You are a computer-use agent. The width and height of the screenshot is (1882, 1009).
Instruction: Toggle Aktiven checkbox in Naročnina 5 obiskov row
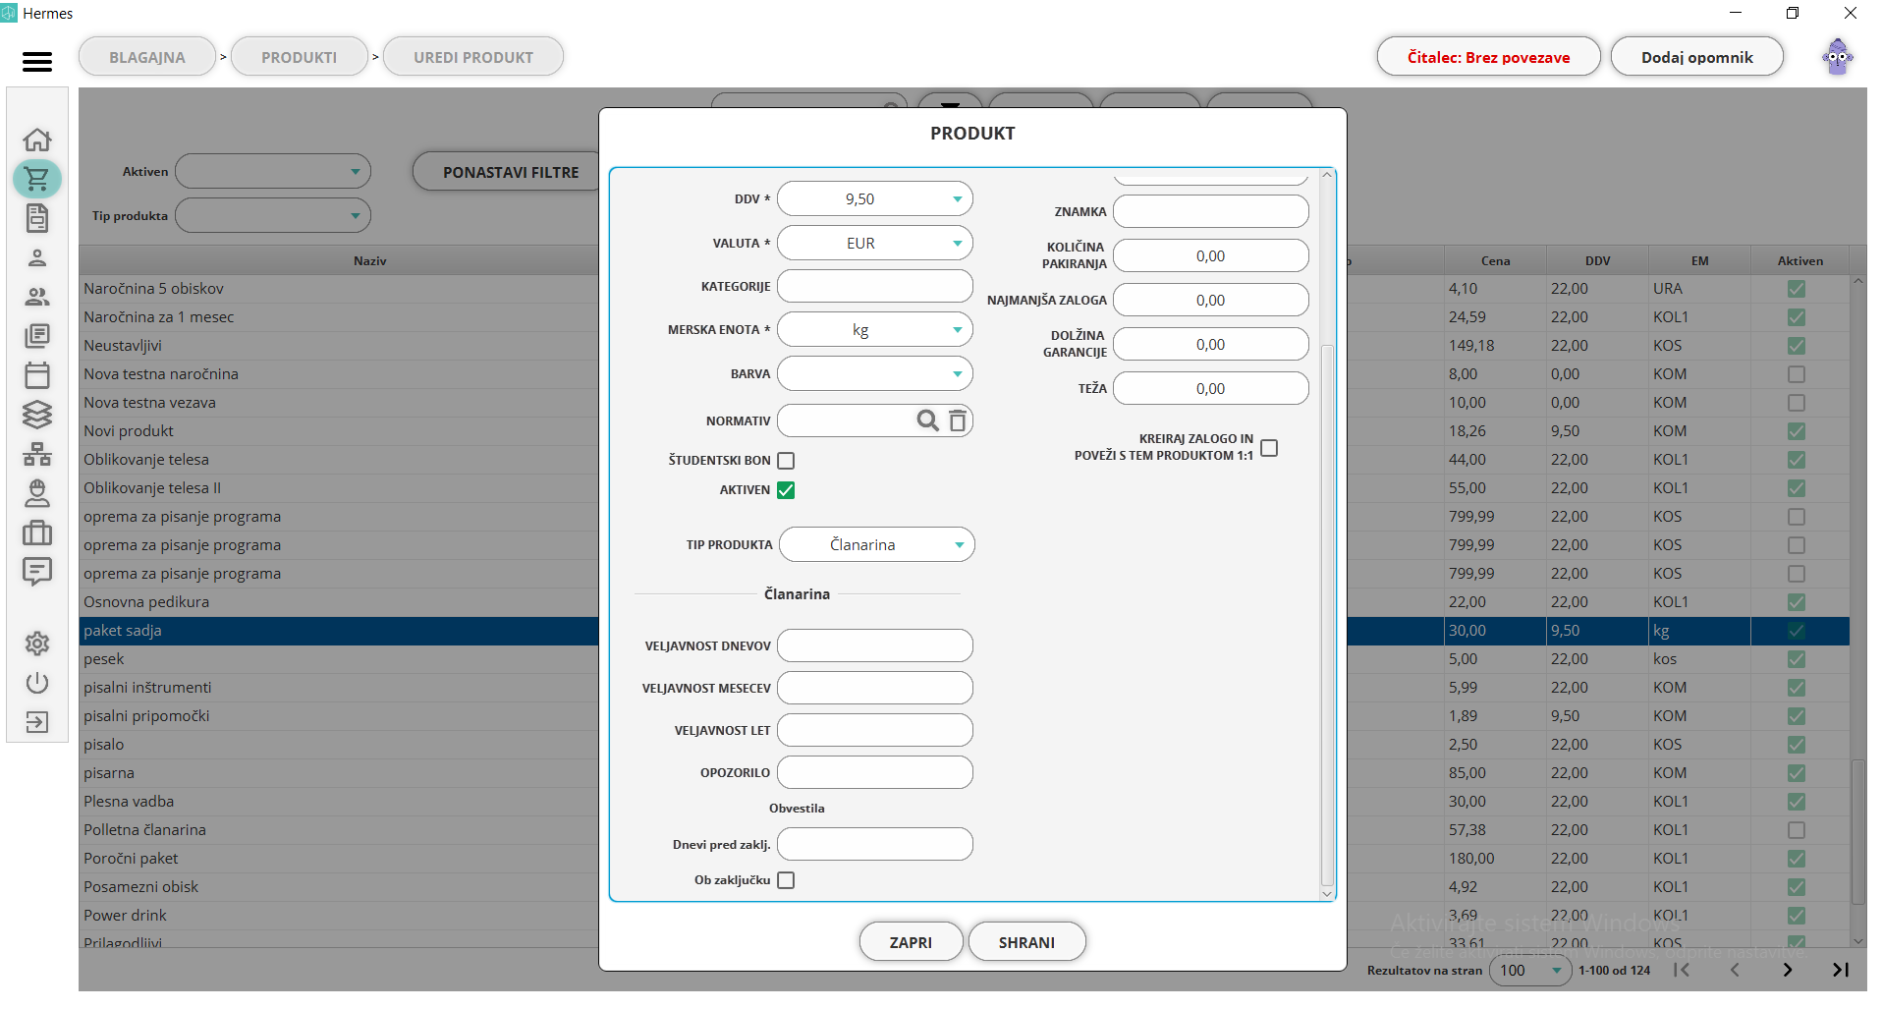coord(1797,289)
